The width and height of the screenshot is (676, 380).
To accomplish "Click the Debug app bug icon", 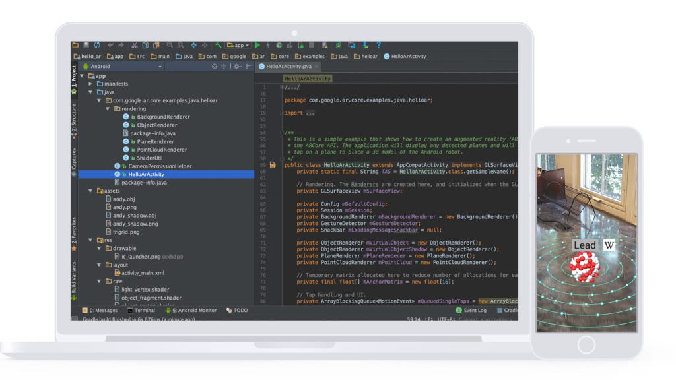I will [x=279, y=45].
